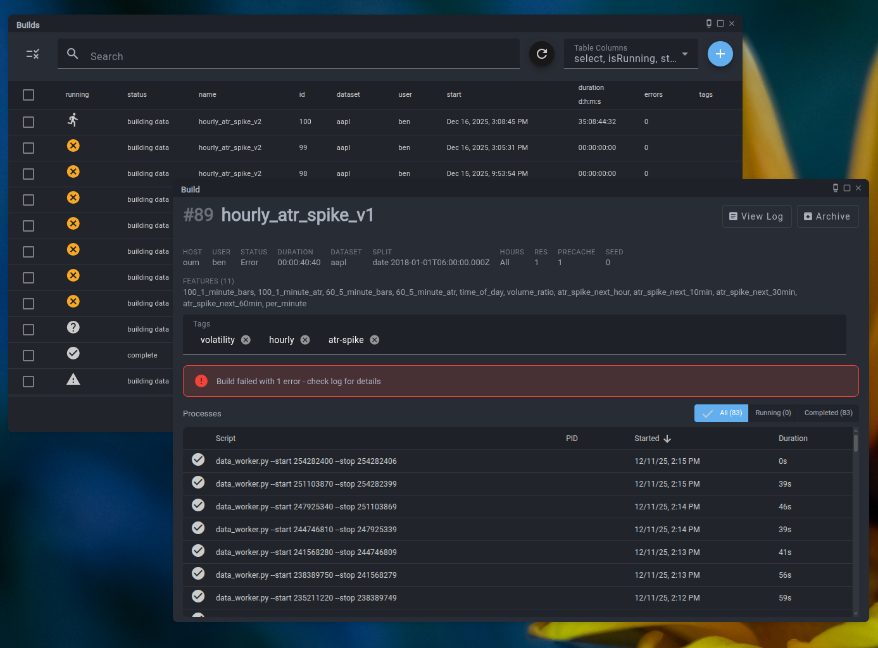Screen dimensions: 878x648
Task: Check the box for build 100
Action: tap(28, 122)
